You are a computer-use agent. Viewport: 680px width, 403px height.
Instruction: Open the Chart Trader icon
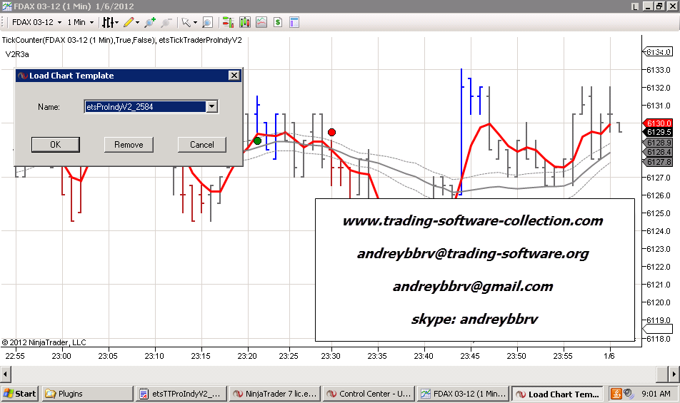pos(227,22)
